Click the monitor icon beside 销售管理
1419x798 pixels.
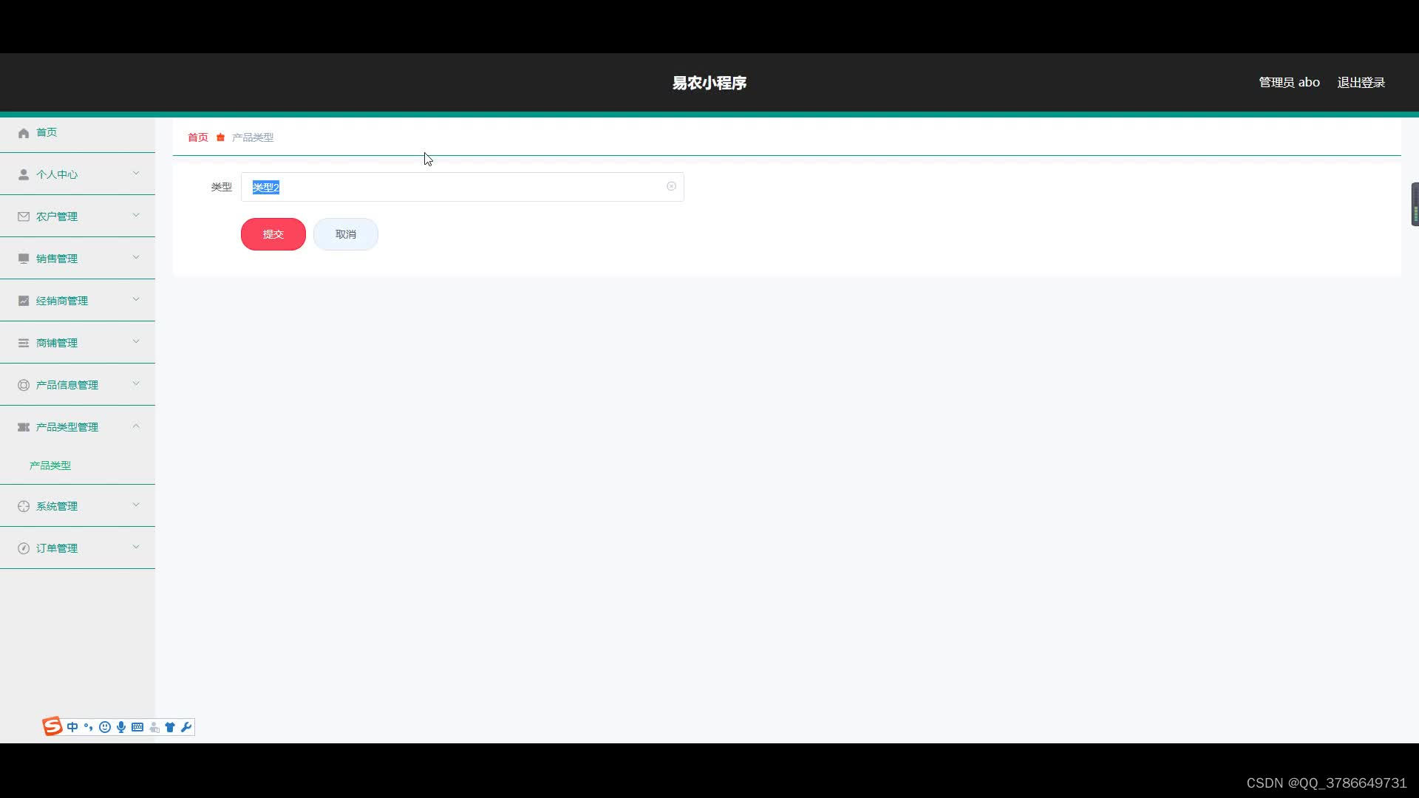click(24, 259)
